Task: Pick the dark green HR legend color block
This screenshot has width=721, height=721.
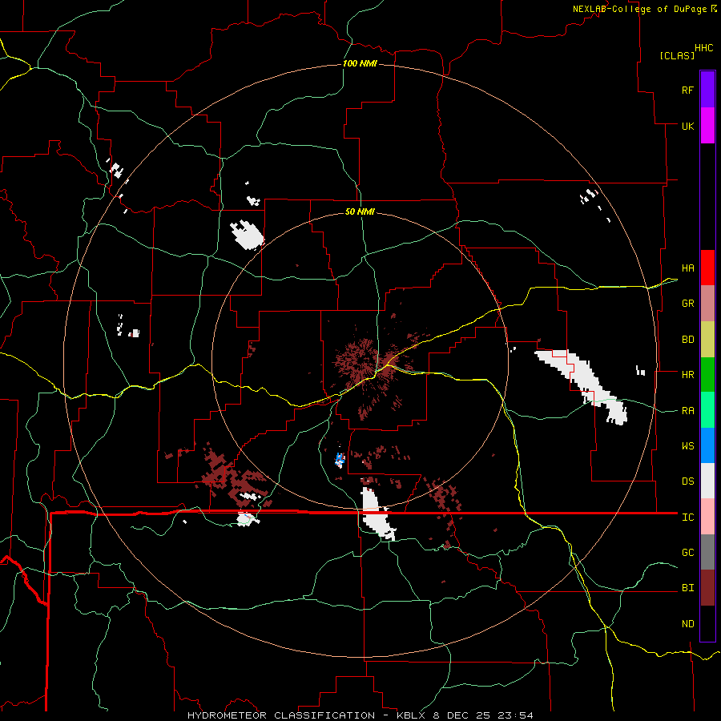Action: [x=707, y=374]
